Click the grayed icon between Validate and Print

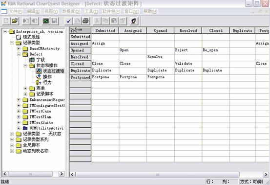[77, 21]
